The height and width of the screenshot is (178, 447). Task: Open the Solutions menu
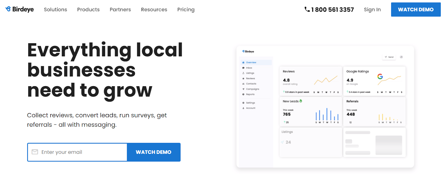(x=55, y=9)
